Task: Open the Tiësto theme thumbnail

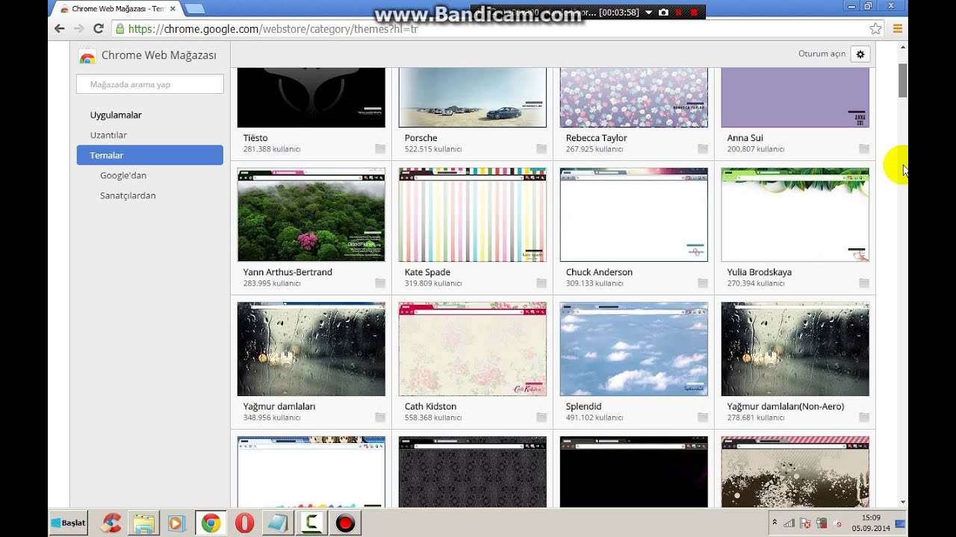Action: tap(311, 98)
